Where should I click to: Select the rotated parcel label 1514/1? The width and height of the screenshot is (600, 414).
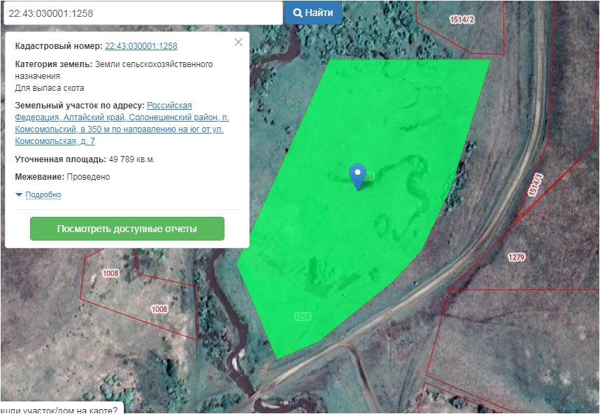[536, 185]
